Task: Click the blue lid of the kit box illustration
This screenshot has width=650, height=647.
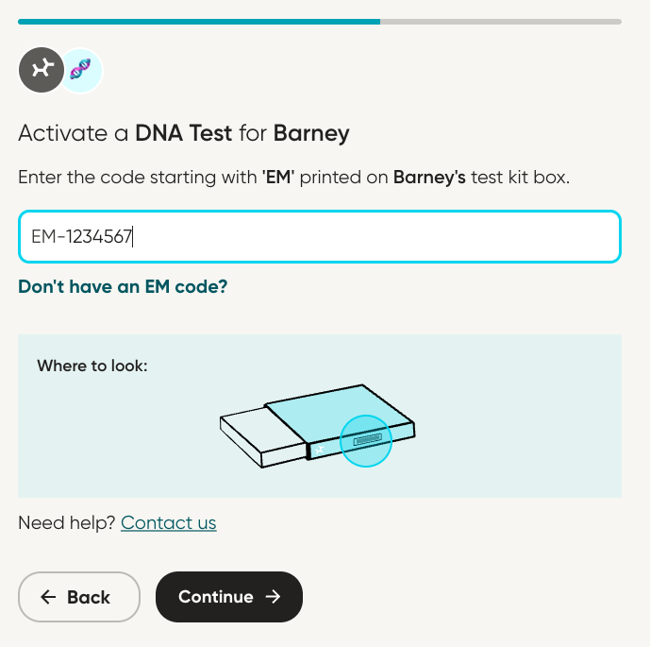Action: pos(338,410)
